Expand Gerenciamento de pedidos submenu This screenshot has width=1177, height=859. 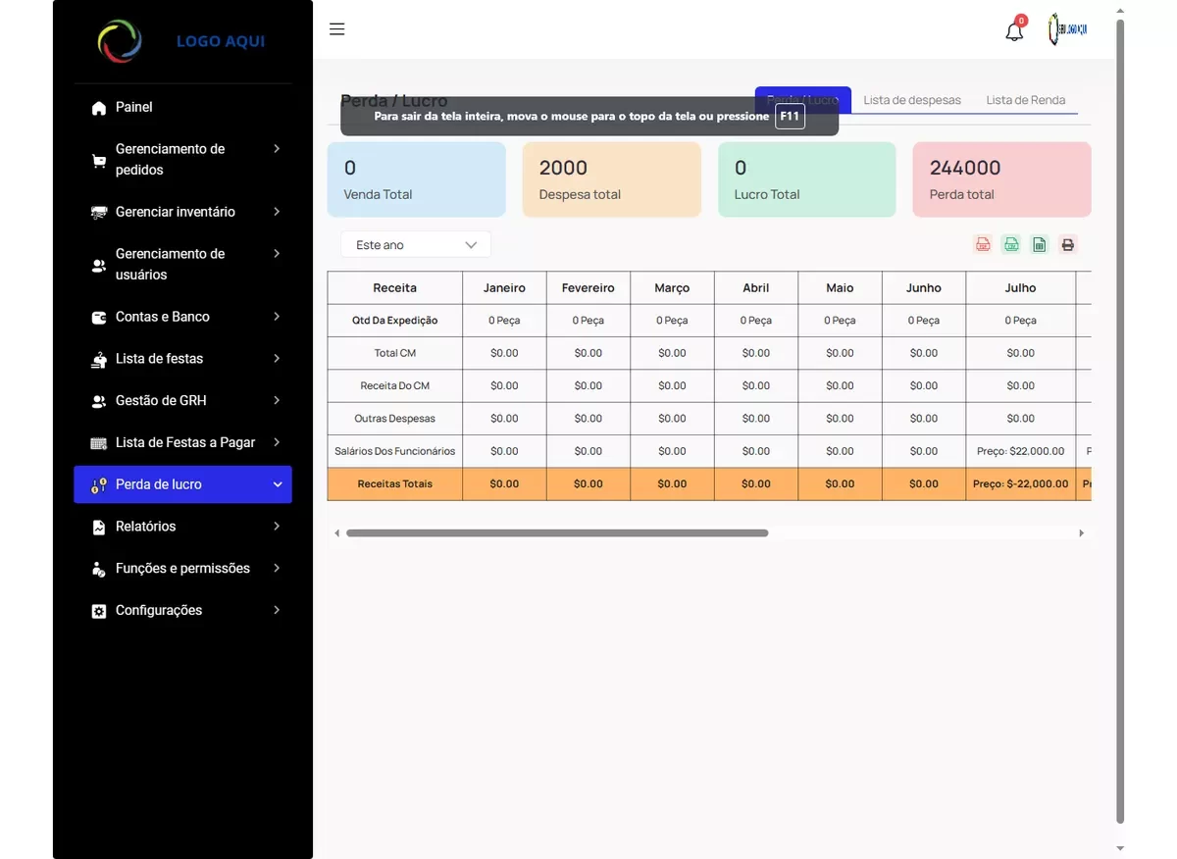pos(277,149)
